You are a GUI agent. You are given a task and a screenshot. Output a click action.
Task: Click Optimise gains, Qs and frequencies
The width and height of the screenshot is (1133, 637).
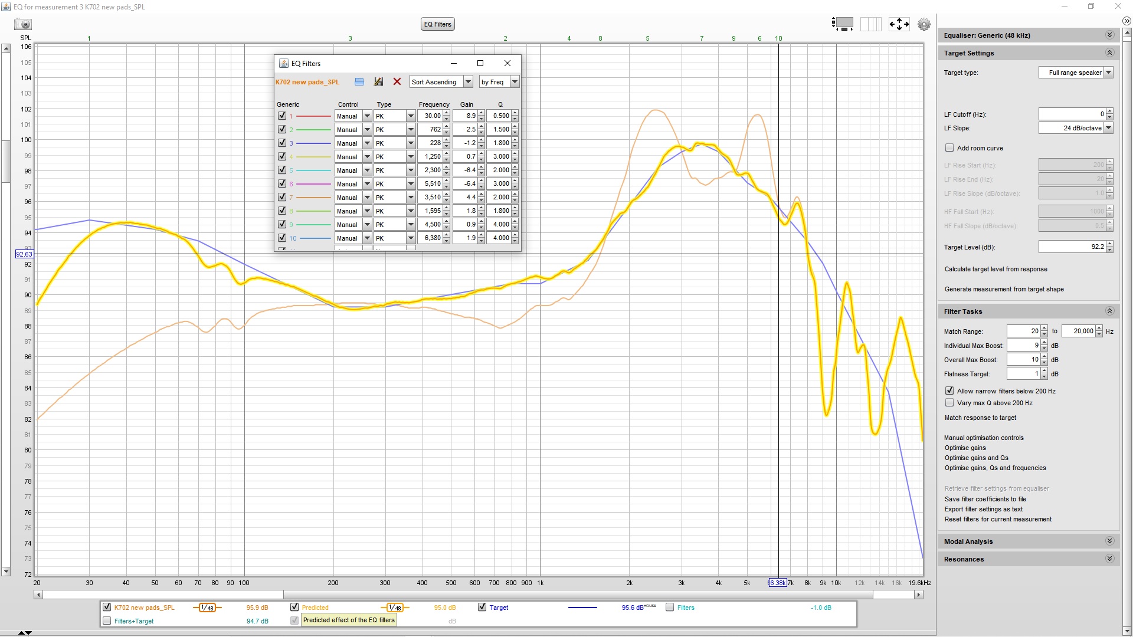995,468
